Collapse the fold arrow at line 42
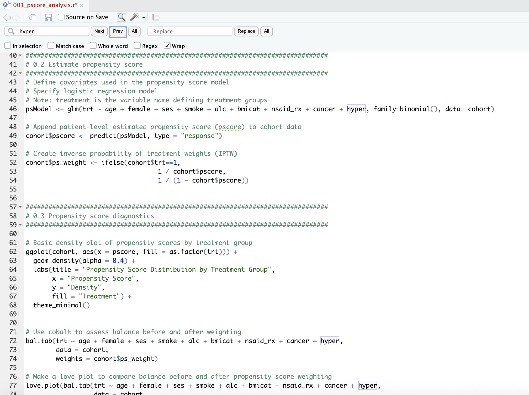The height and width of the screenshot is (395, 529). pos(20,73)
